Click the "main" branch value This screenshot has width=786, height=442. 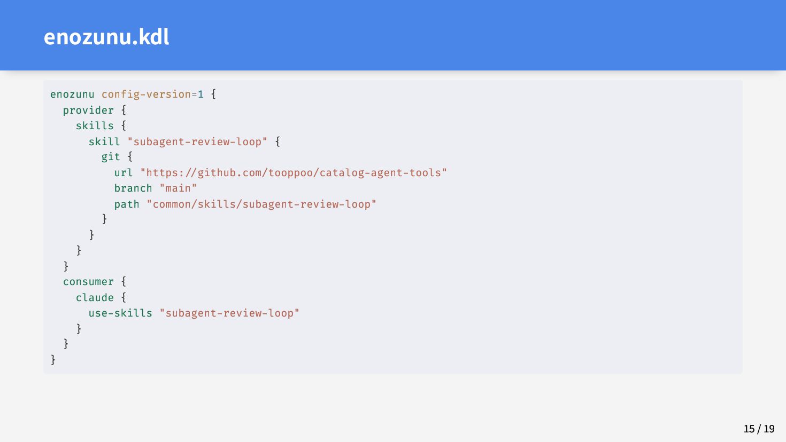pyautogui.click(x=178, y=188)
